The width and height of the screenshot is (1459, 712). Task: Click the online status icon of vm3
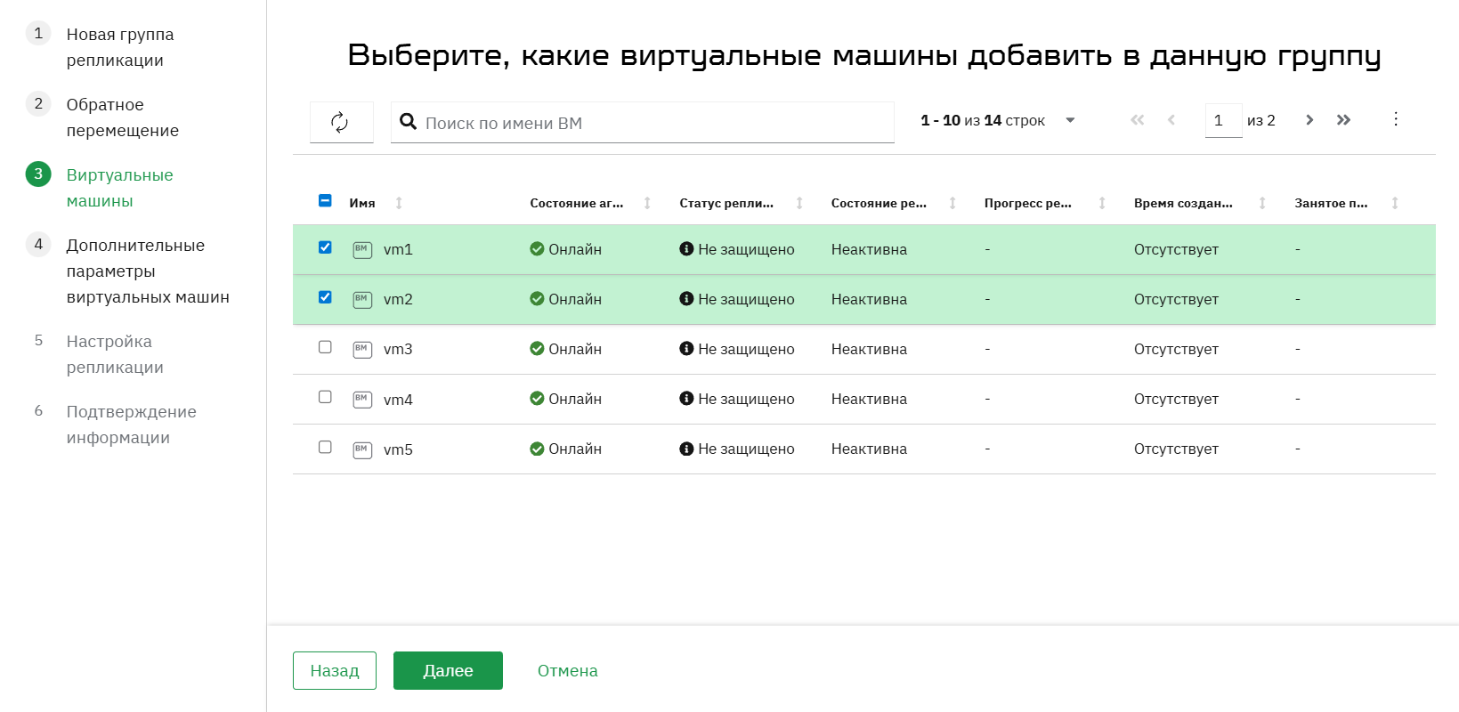pos(537,349)
